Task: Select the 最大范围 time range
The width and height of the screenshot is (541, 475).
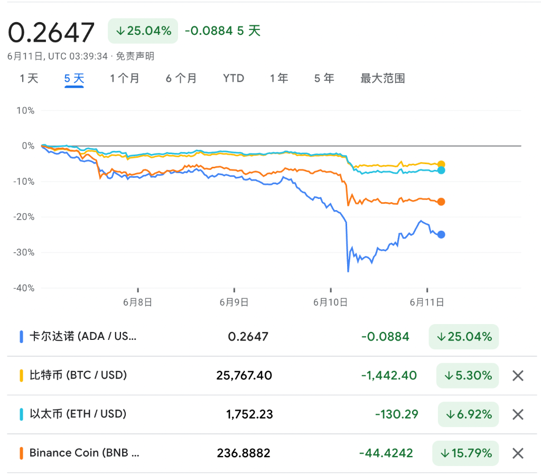Action: point(383,78)
